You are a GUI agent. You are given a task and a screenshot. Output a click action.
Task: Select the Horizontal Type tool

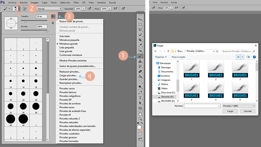click(140, 98)
